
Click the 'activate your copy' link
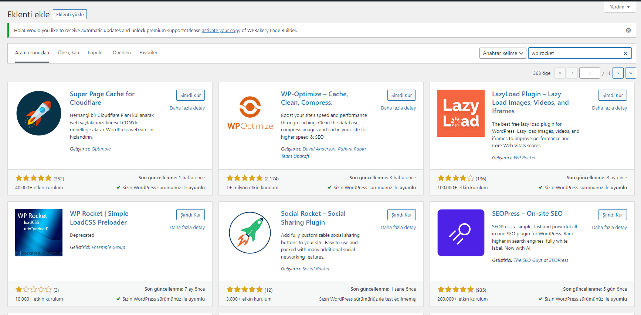coord(221,31)
